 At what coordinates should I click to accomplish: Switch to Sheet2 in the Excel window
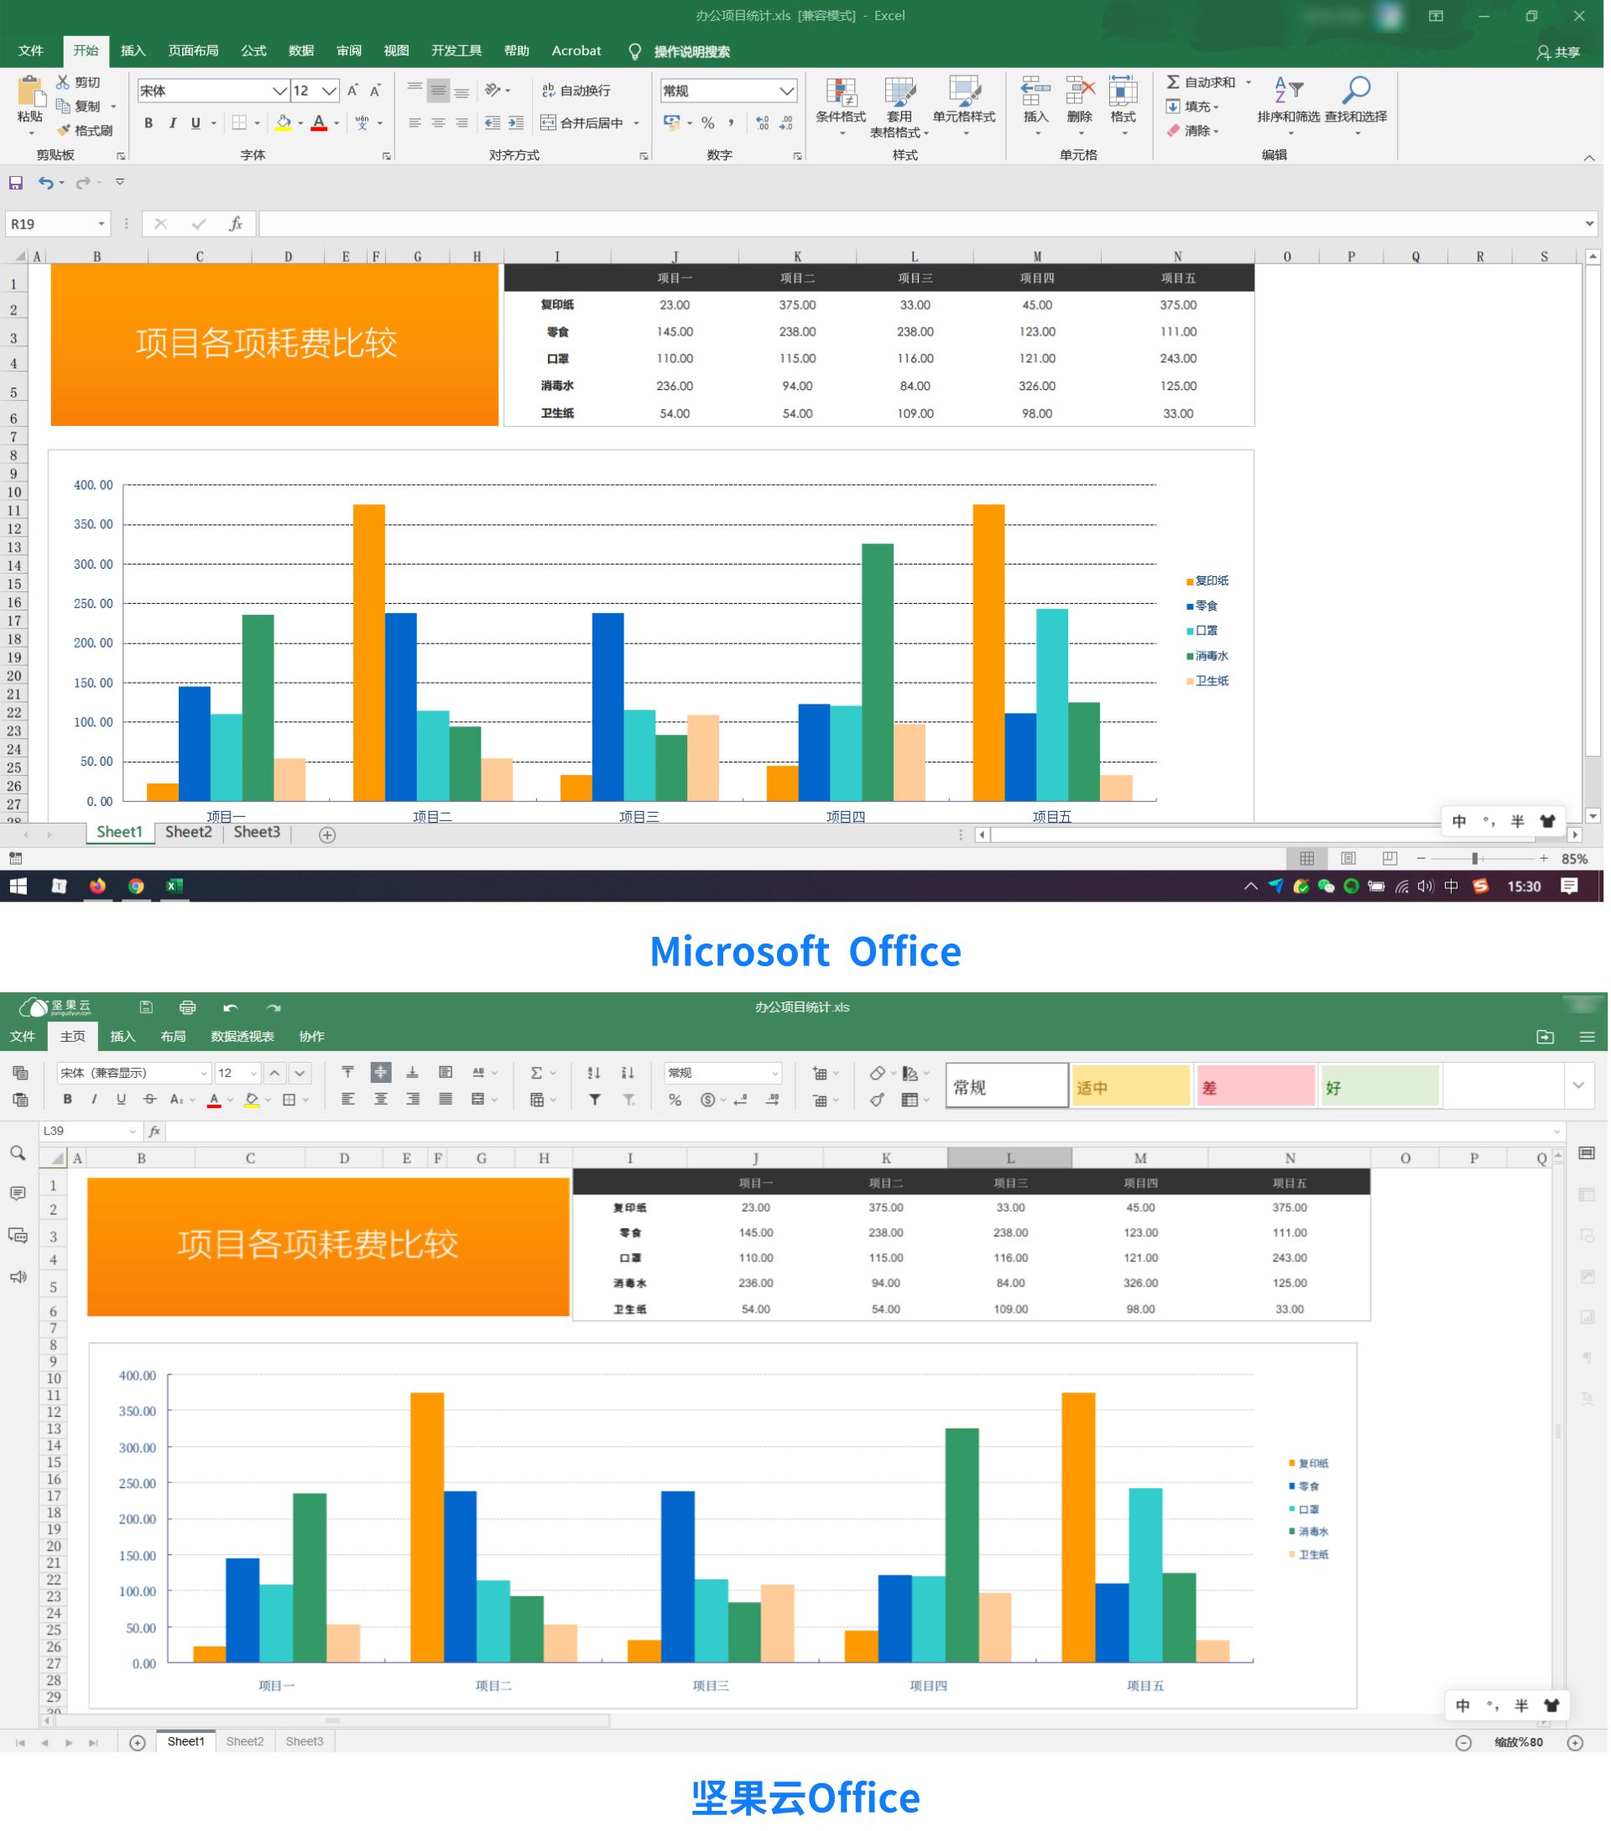pos(188,832)
